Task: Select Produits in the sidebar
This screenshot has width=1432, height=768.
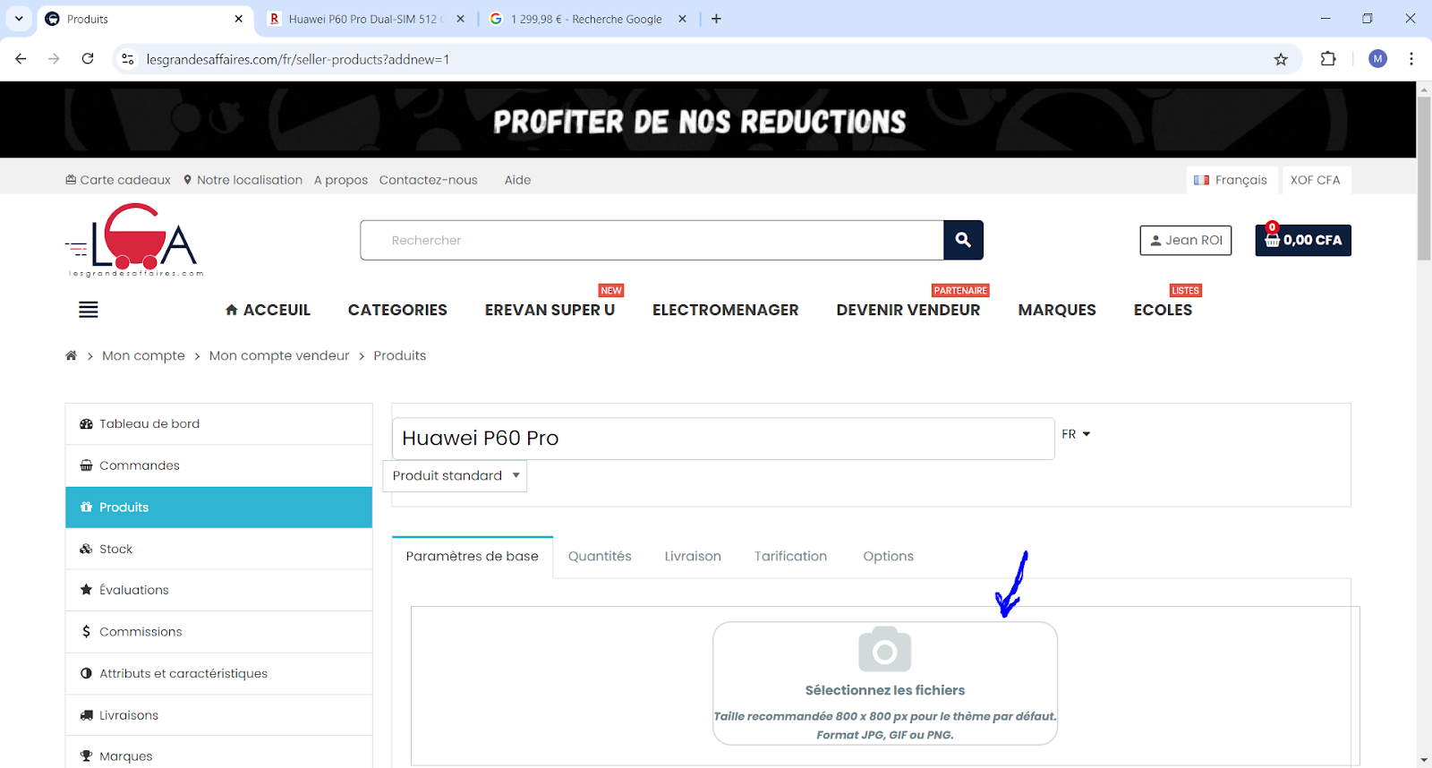Action: [218, 508]
